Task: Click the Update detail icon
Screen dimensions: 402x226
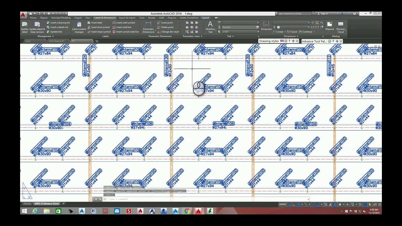Action: point(24,27)
